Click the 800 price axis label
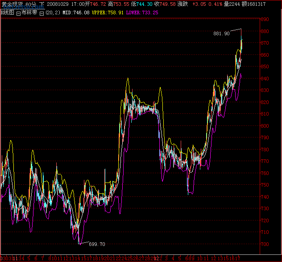282x262 pixels. [x=265, y=126]
